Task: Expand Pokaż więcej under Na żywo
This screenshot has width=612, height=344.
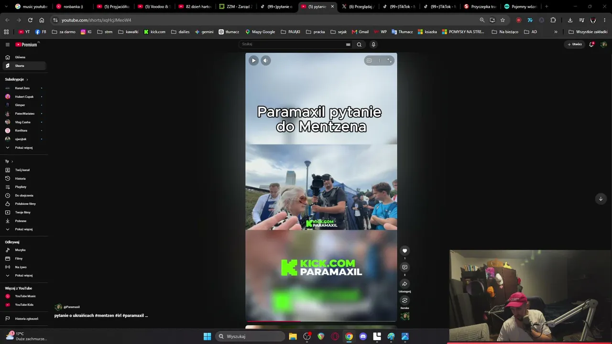Action: pyautogui.click(x=24, y=276)
